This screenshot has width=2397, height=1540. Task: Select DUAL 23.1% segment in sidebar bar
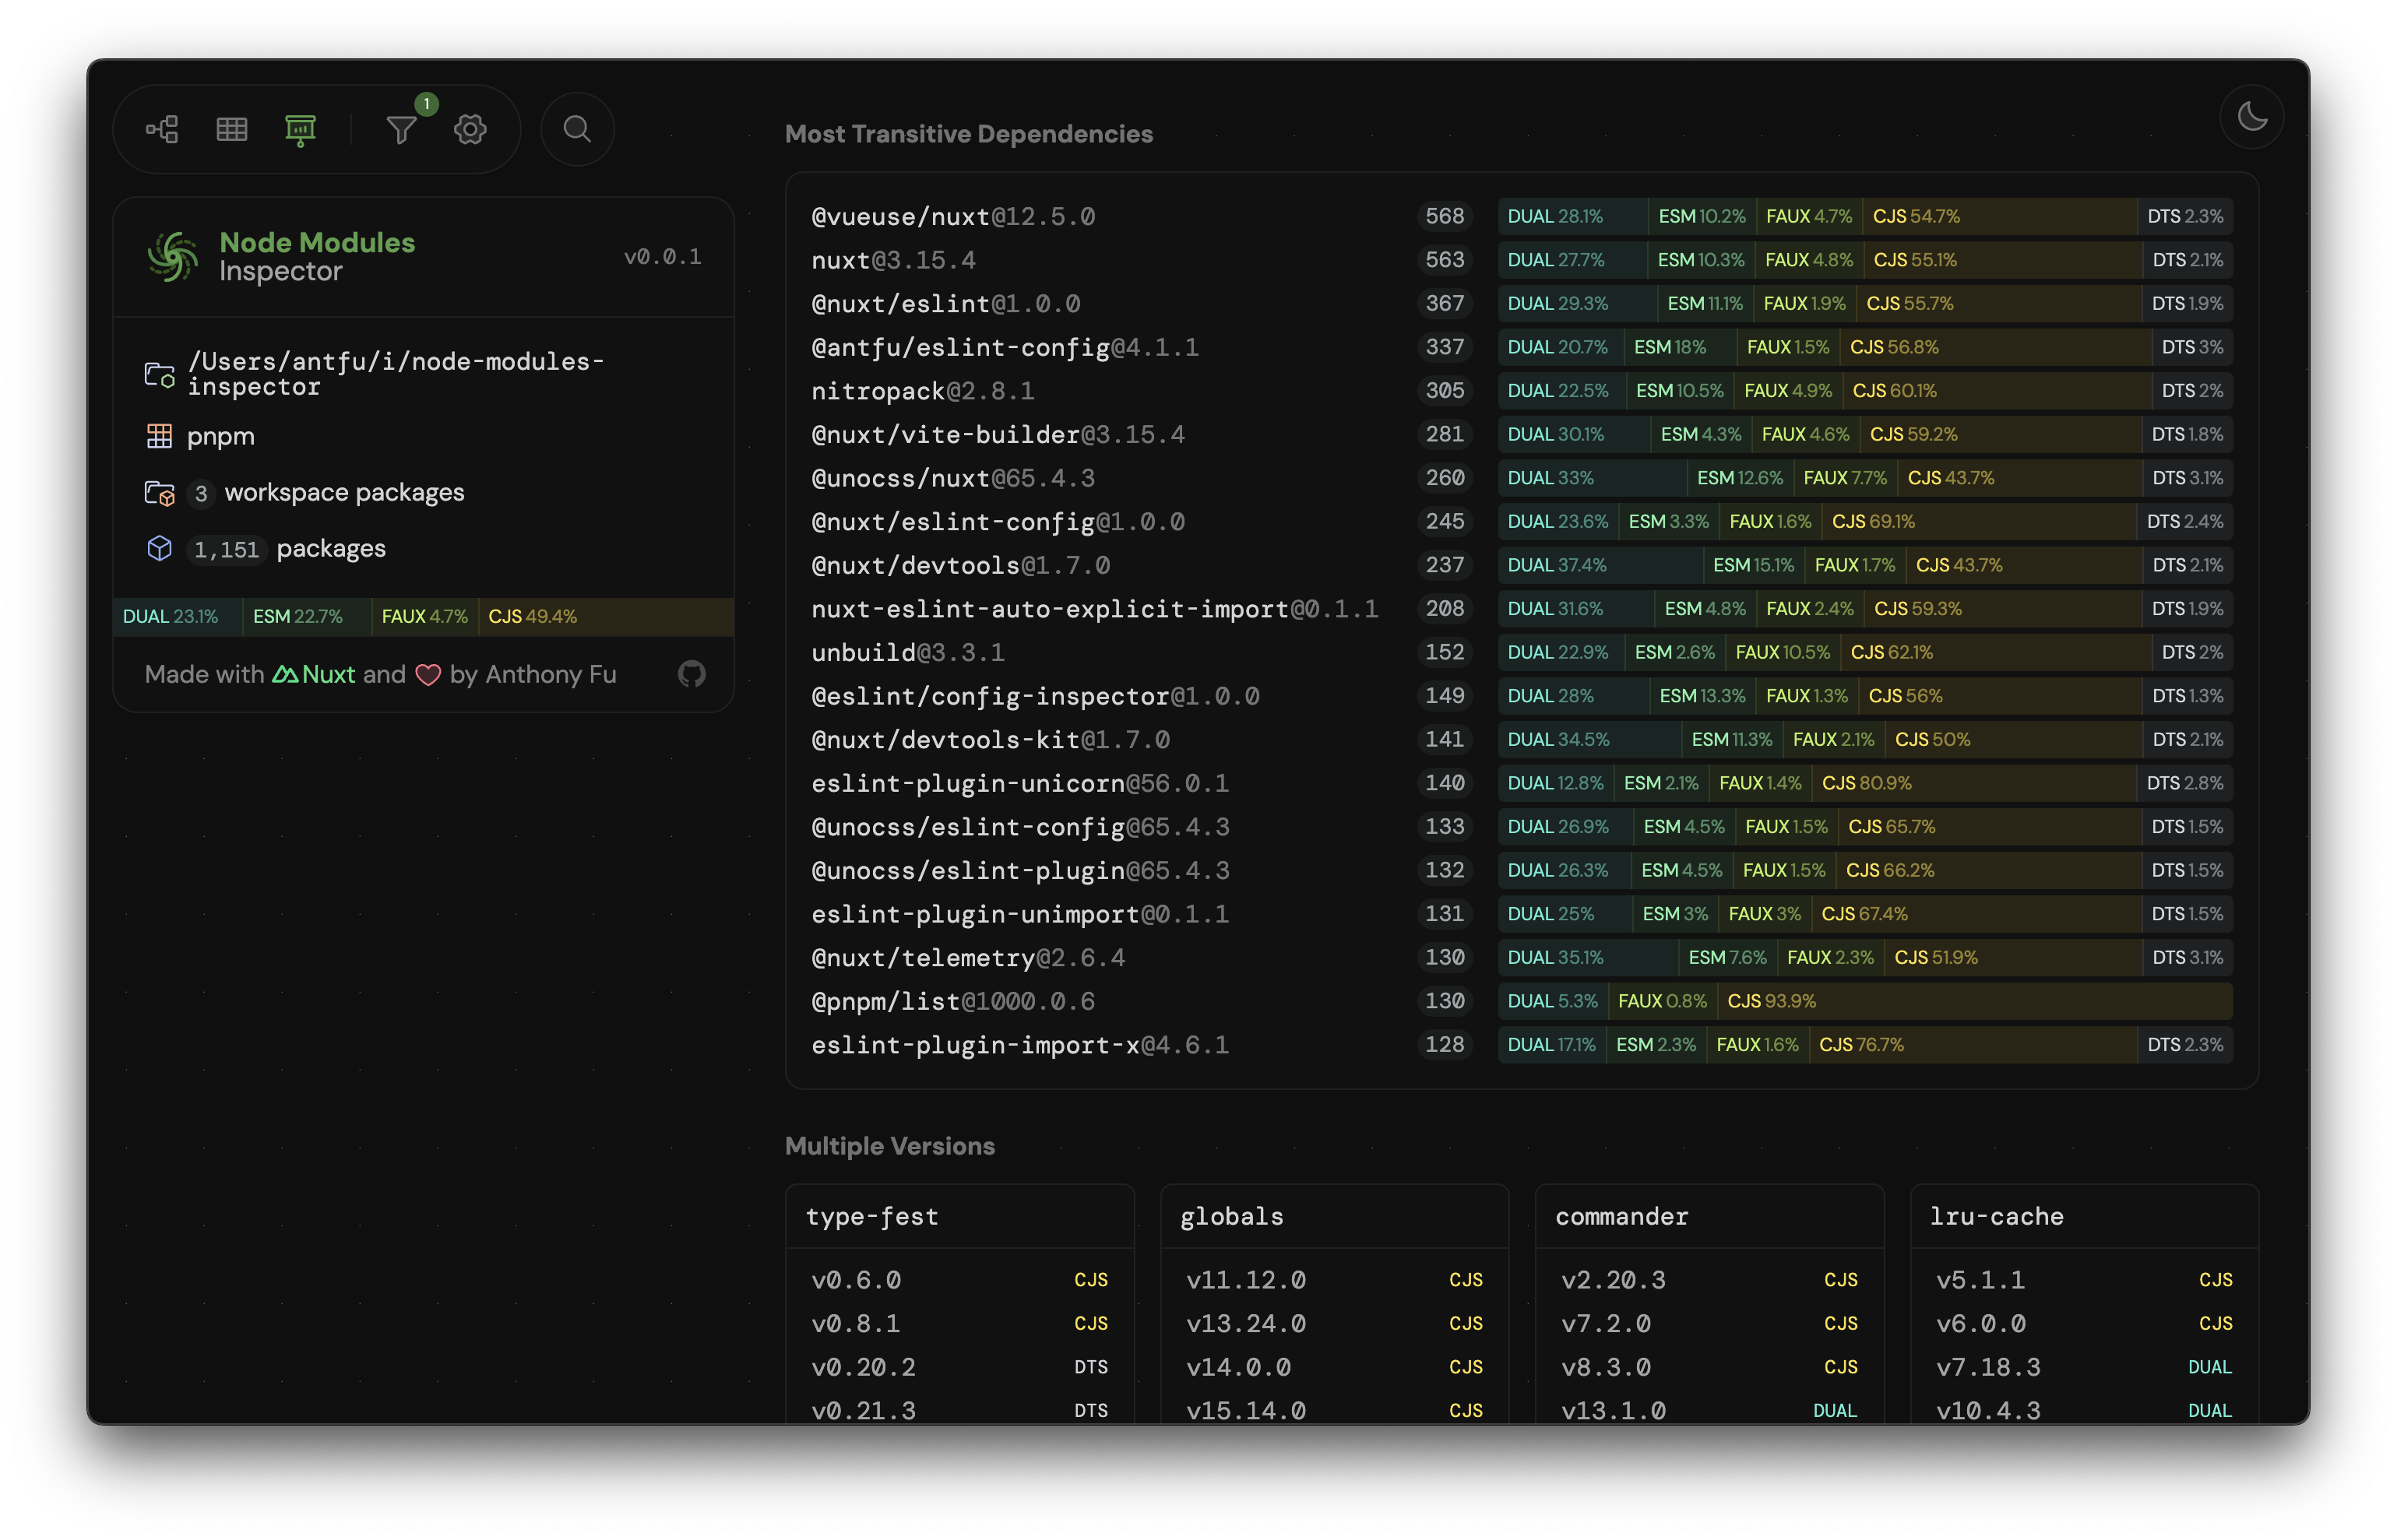178,616
